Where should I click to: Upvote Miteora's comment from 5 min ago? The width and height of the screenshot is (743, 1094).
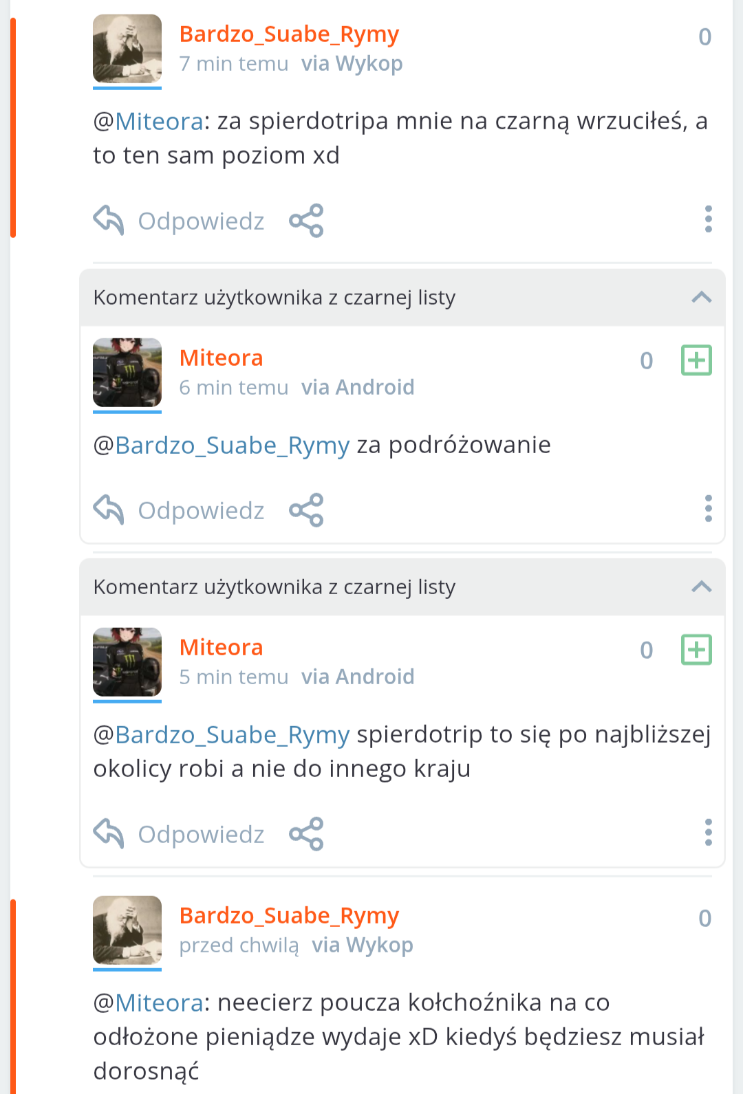pos(696,650)
